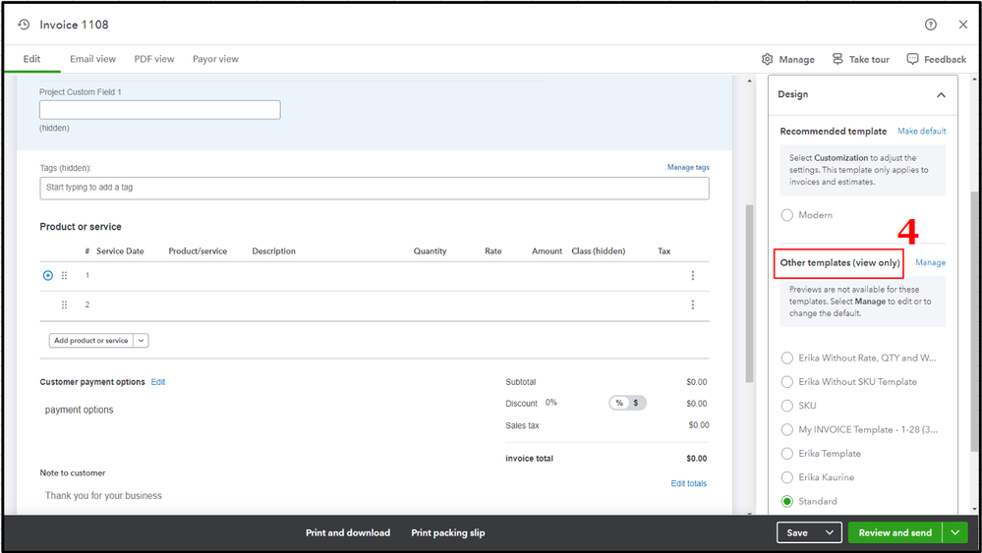Screen dimensions: 982x553
Task: Click the tags input field
Action: (375, 189)
